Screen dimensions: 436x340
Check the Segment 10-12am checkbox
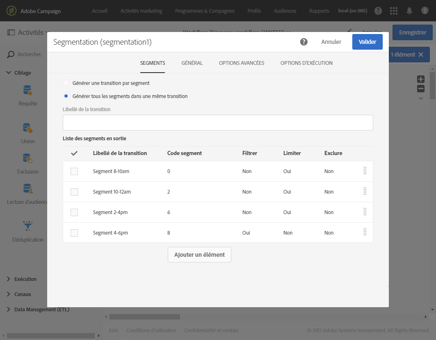[x=74, y=192]
